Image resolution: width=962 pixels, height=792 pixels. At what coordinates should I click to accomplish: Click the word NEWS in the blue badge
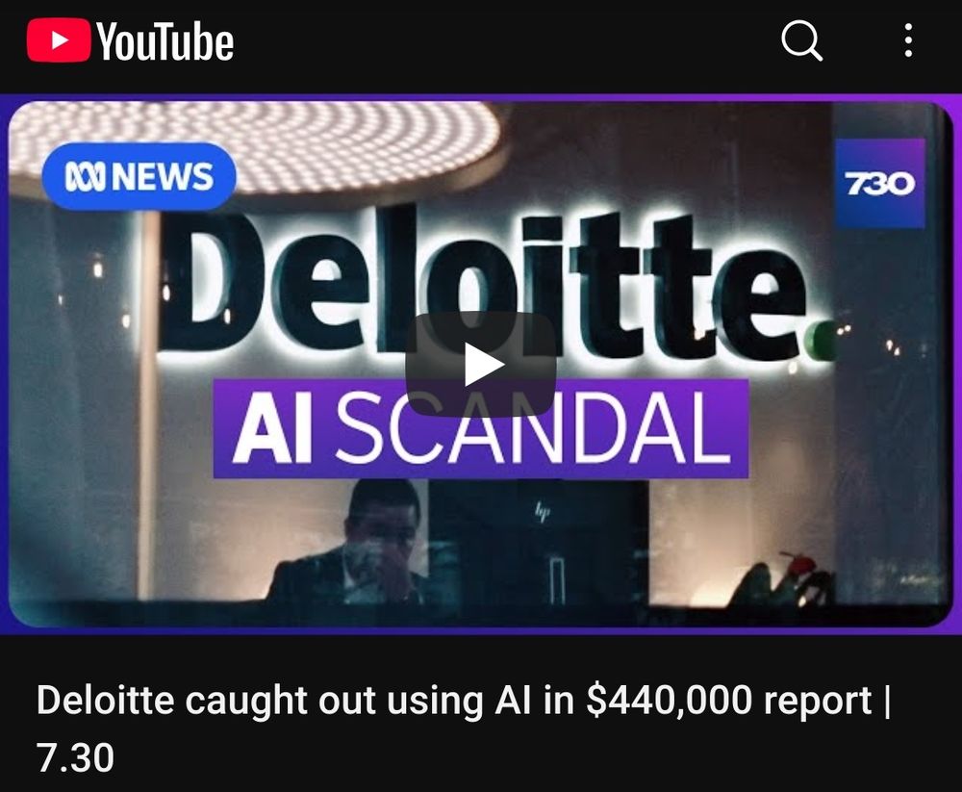[163, 177]
